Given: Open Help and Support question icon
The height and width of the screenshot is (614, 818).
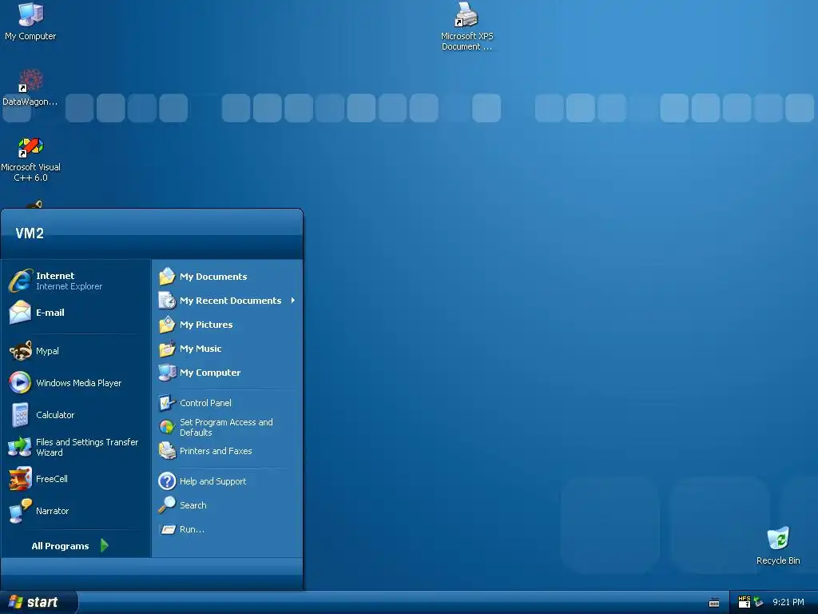Looking at the screenshot, I should click(167, 480).
